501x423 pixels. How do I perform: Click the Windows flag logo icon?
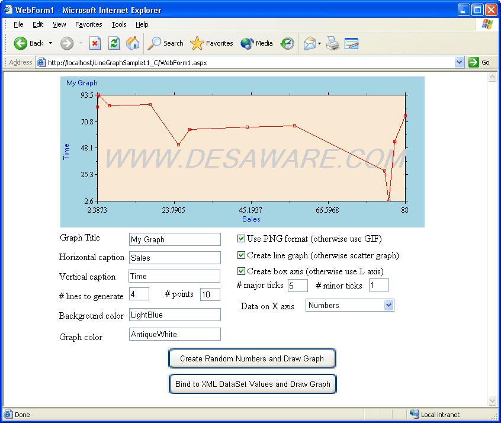tap(487, 24)
